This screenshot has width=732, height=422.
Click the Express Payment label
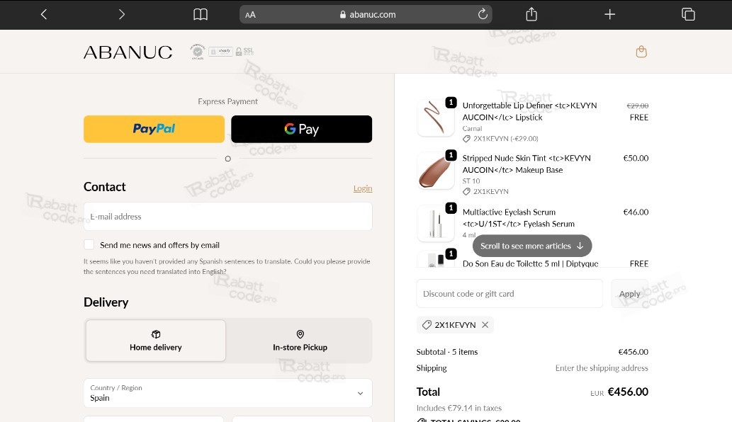(x=227, y=101)
